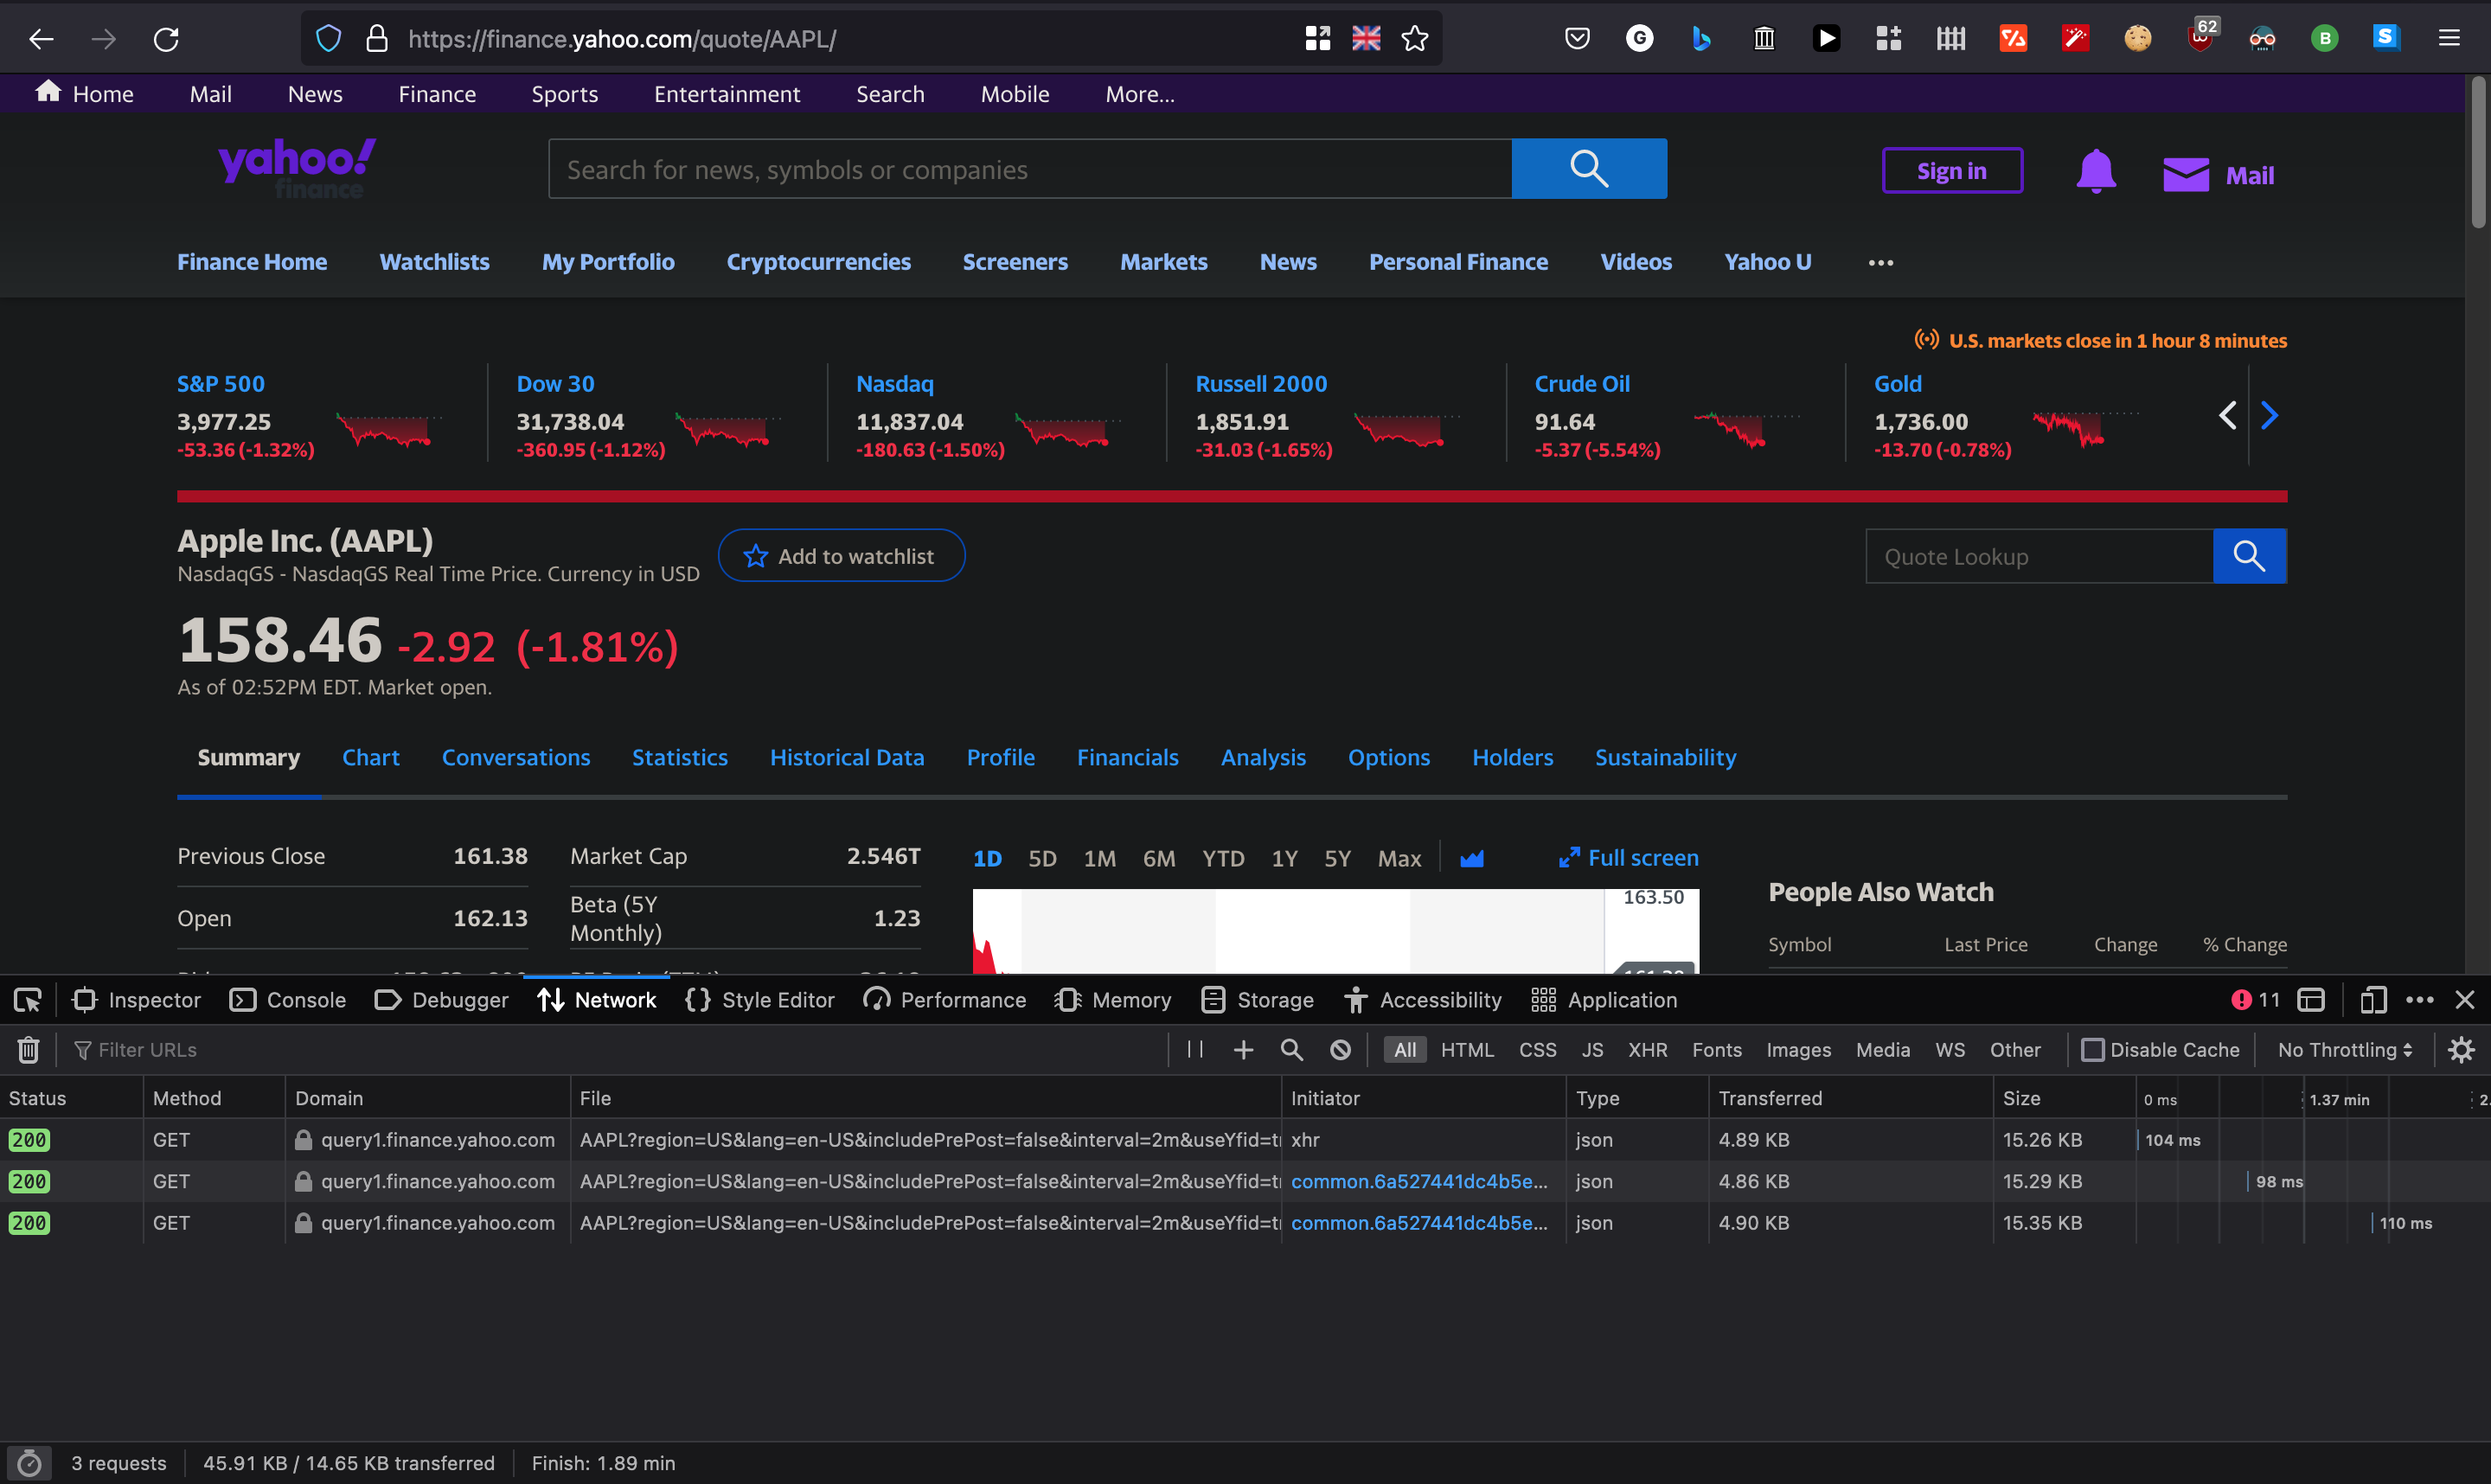Switch to the Console tab
This screenshot has height=1484, width=2491.
pos(288,1000)
